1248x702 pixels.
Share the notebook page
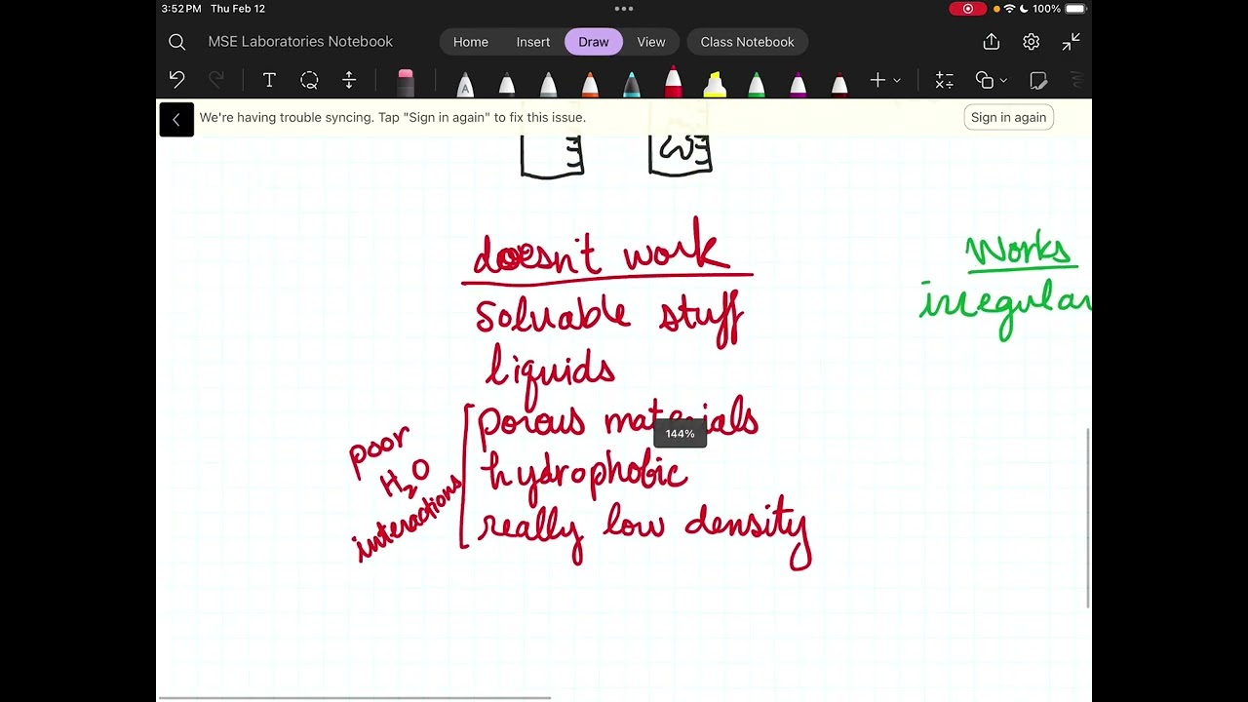[x=992, y=42]
